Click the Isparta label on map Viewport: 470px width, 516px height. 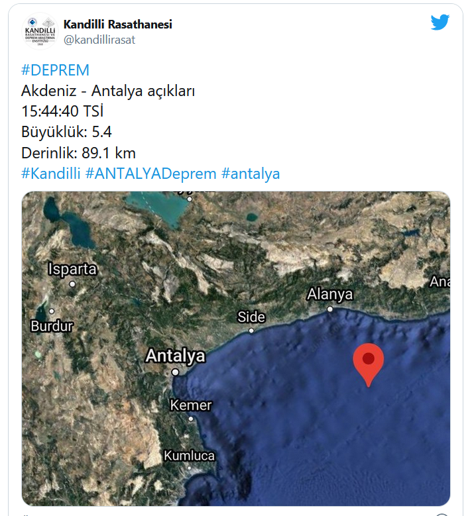point(72,269)
